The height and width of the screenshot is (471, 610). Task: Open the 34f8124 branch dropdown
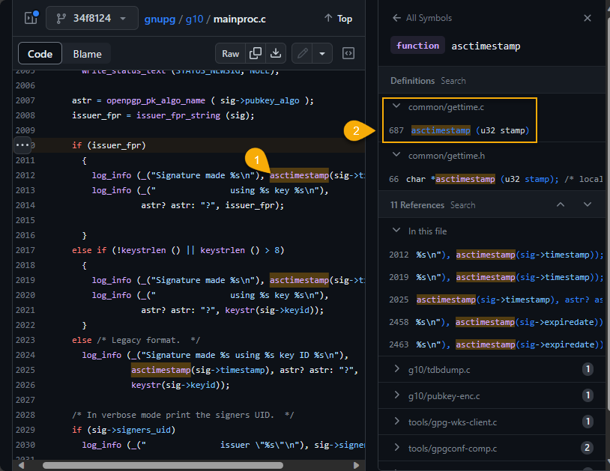click(x=91, y=18)
